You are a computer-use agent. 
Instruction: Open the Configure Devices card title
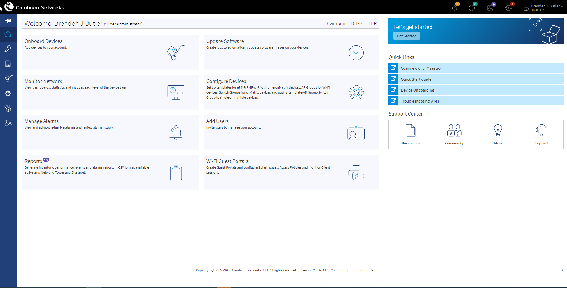226,81
